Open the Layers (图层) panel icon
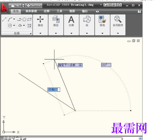 (56, 19)
